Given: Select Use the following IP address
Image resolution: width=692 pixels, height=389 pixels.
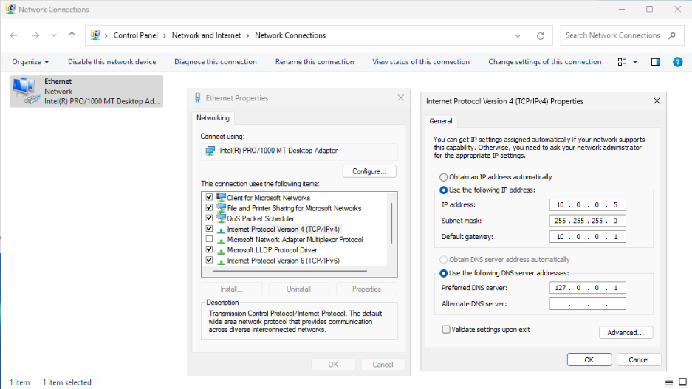Looking at the screenshot, I should 444,190.
